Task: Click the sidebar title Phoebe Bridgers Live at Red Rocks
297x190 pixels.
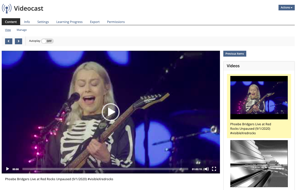Action: [250, 129]
